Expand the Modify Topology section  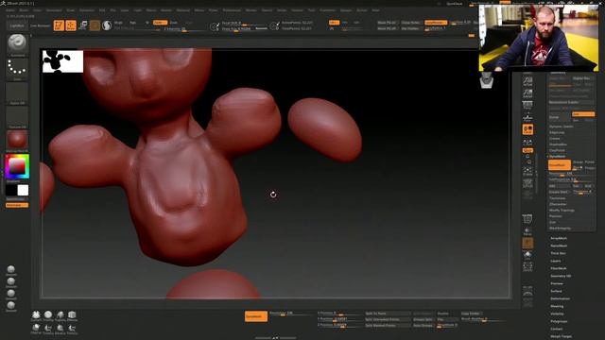(x=562, y=210)
